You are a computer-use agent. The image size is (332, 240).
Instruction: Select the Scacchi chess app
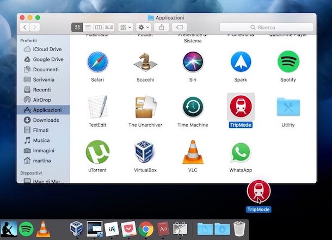click(145, 62)
